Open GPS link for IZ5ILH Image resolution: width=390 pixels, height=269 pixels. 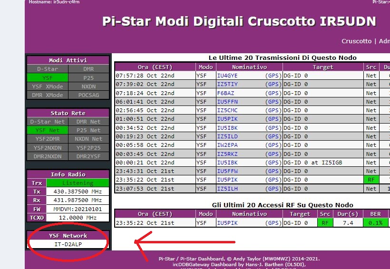pyautogui.click(x=273, y=189)
